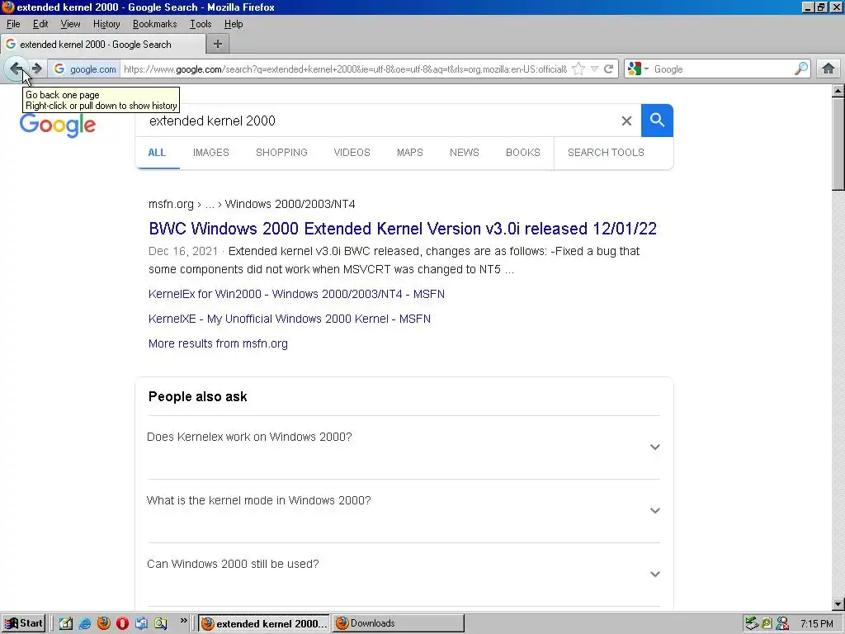This screenshot has height=634, width=845.
Task: Switch to the BOOKS results tab
Action: click(522, 153)
